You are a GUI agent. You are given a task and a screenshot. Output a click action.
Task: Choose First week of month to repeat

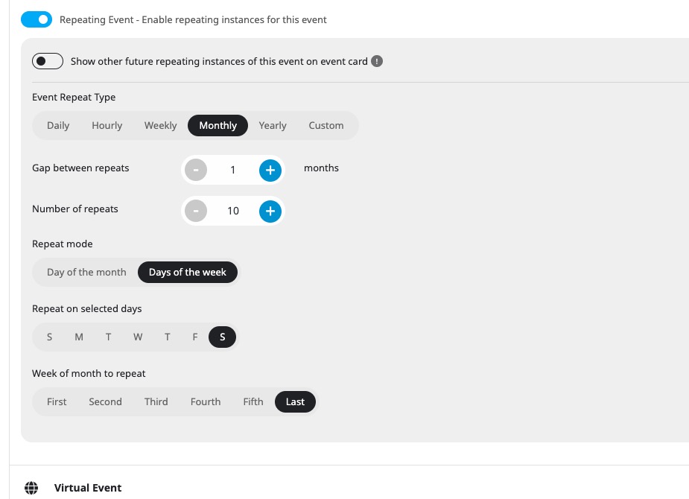[x=57, y=402]
